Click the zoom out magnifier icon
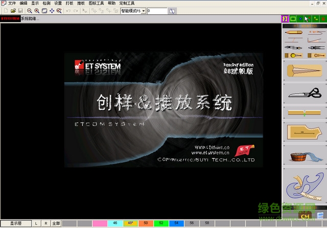The image size is (327, 228). (30, 11)
